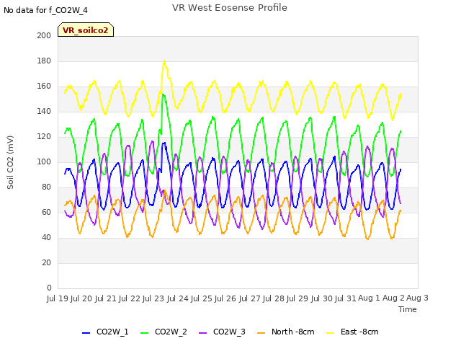
Task: Click the Jul 24 x-axis date label
Action: pyautogui.click(x=177, y=298)
